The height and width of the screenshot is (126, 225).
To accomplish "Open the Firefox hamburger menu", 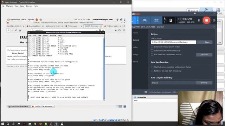I will (x=124, y=30).
